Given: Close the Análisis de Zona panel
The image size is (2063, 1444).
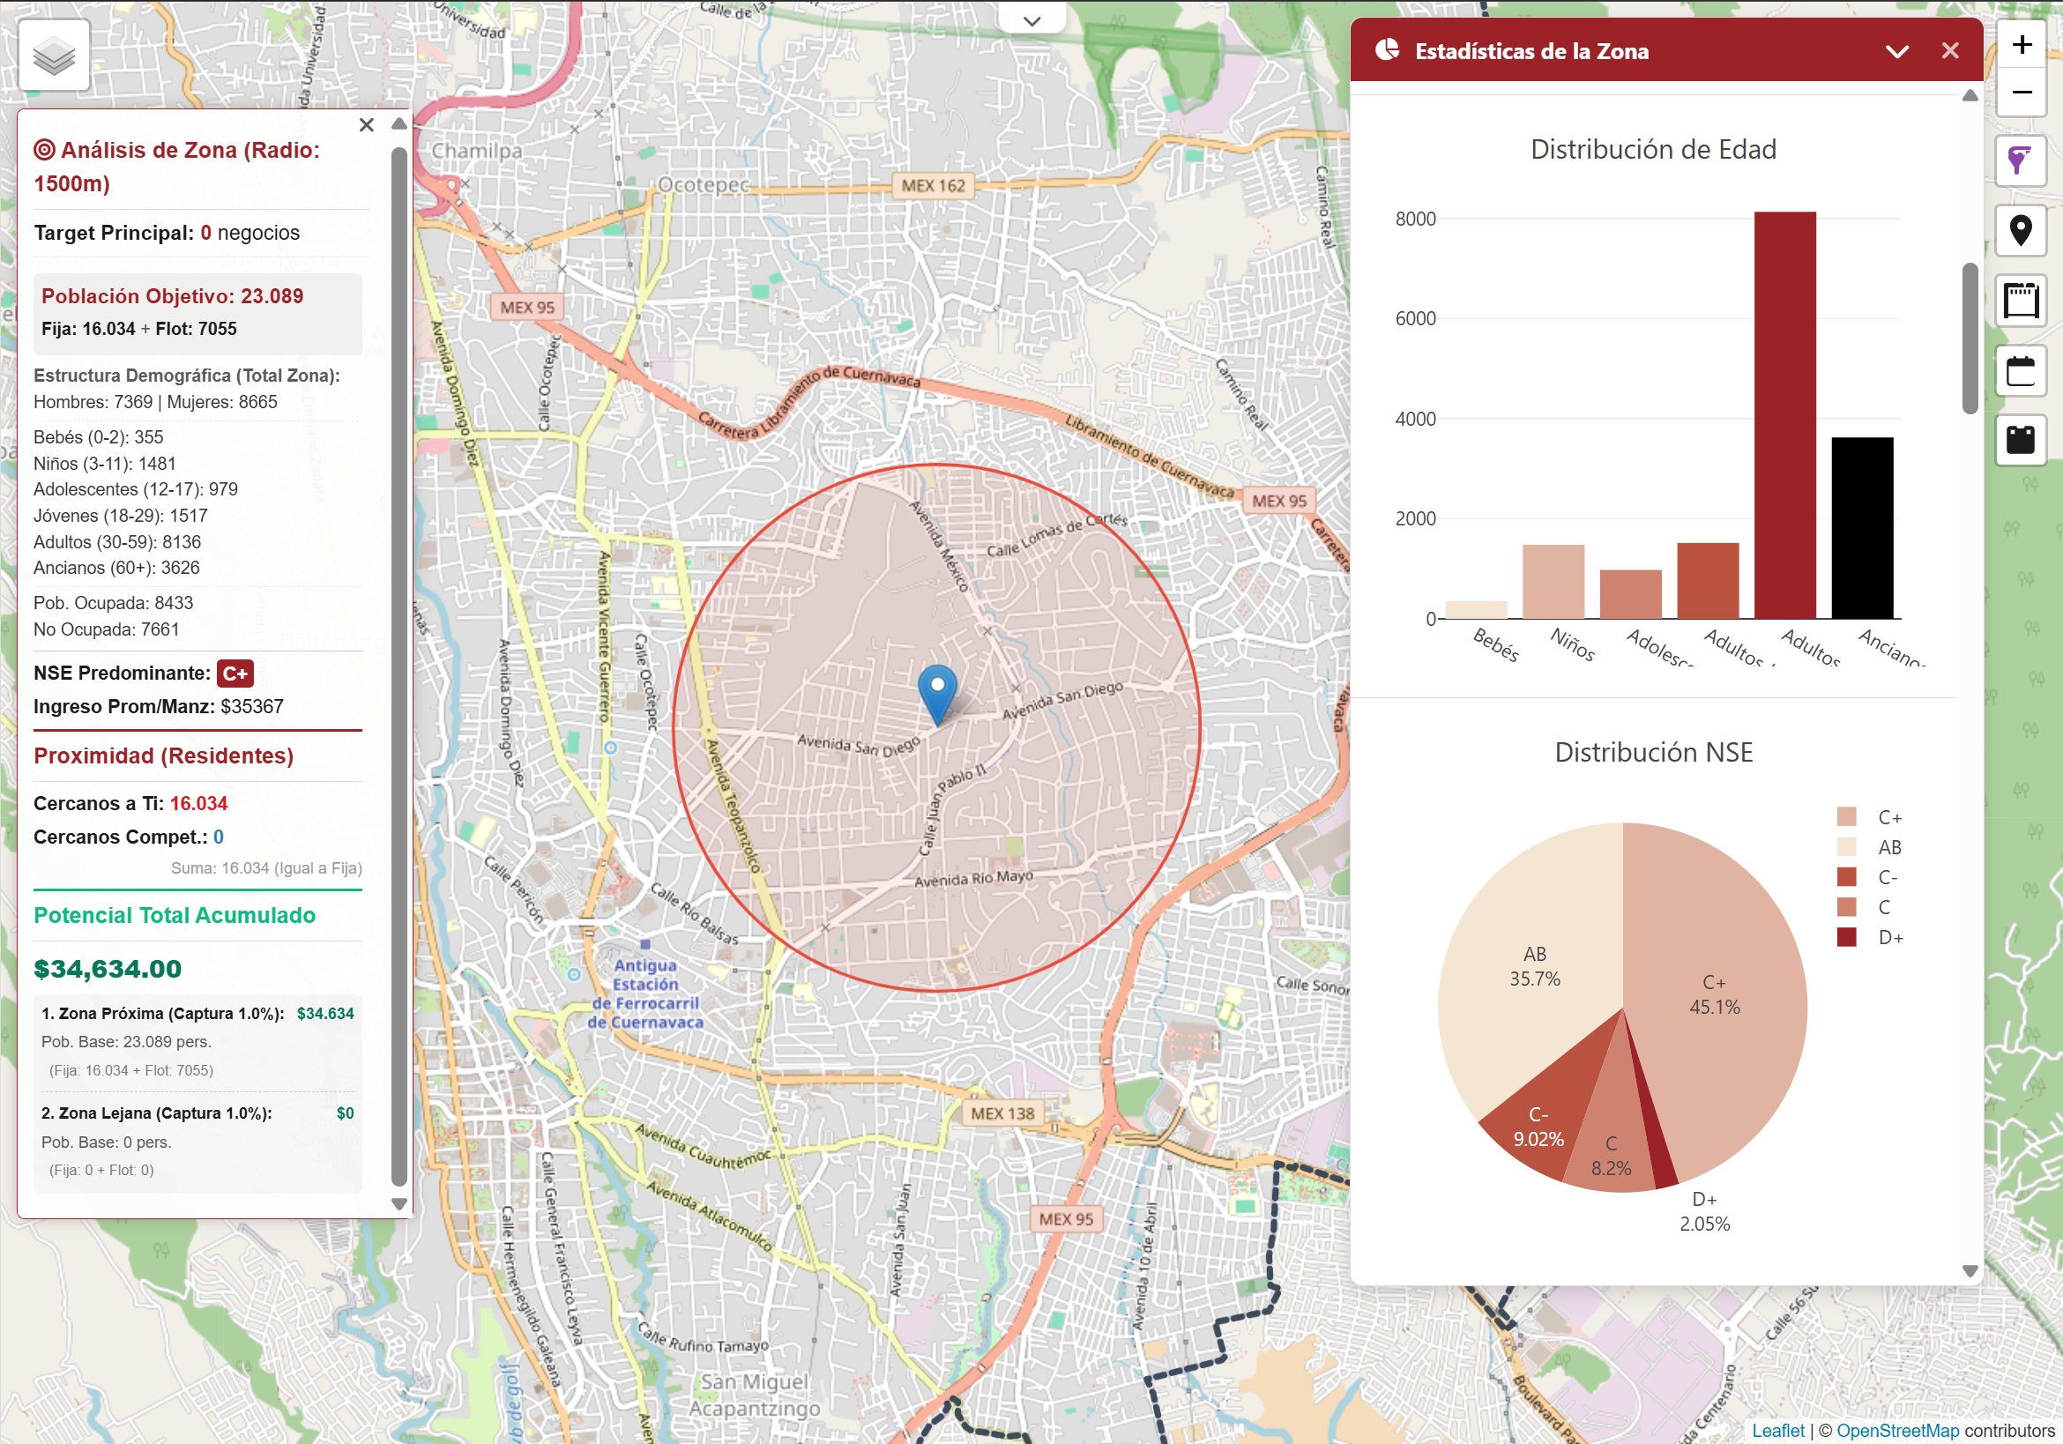Looking at the screenshot, I should coord(366,125).
